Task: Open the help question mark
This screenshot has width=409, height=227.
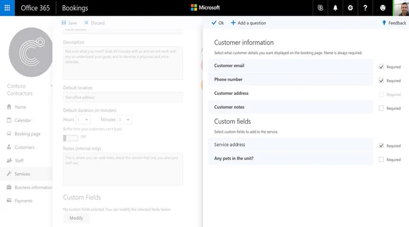Action: pos(365,8)
